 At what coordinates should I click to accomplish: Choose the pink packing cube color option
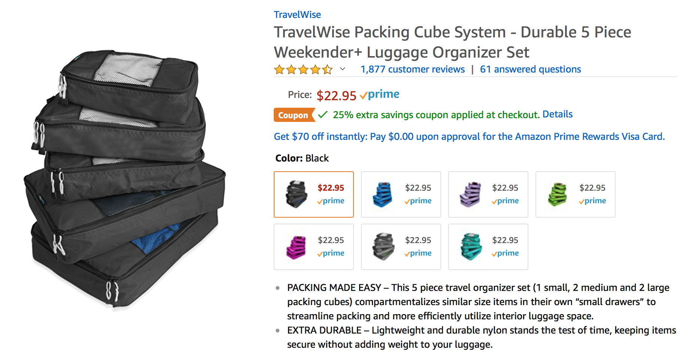coord(314,247)
